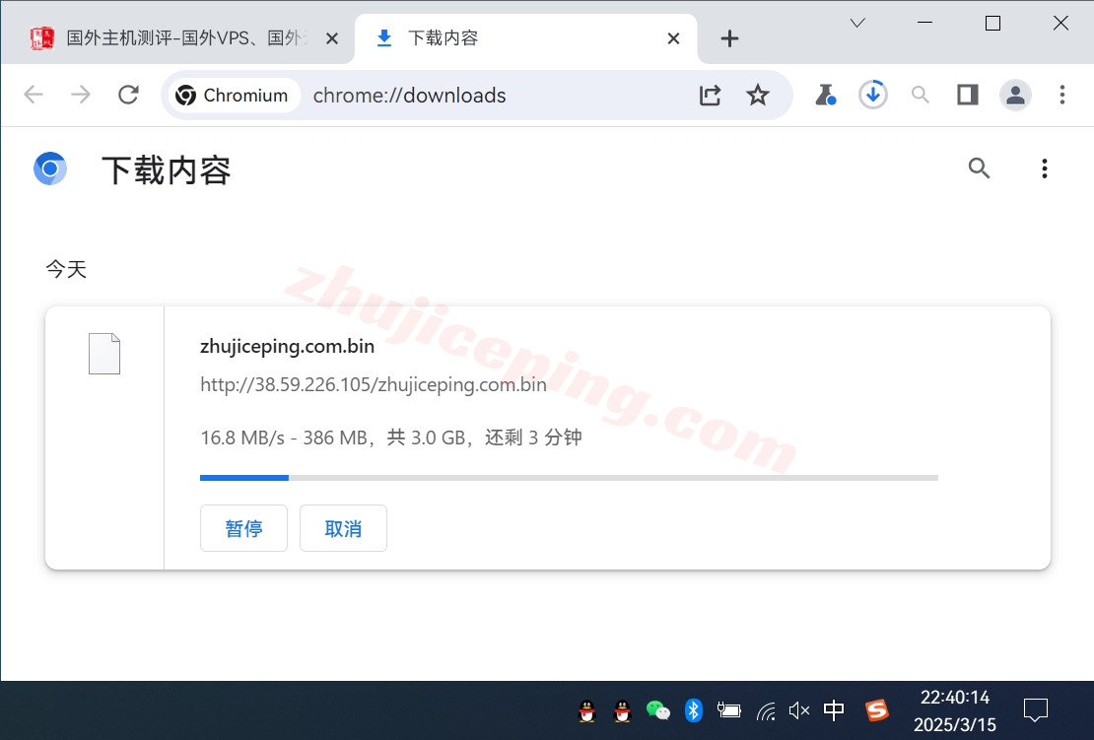Viewport: 1094px width, 740px height.
Task: Open the http://38.59.226.105 download URL link
Action: pos(374,384)
